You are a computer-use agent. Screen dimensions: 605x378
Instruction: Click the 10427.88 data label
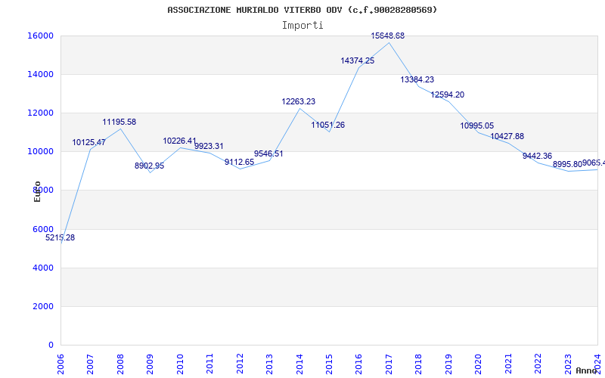click(507, 136)
